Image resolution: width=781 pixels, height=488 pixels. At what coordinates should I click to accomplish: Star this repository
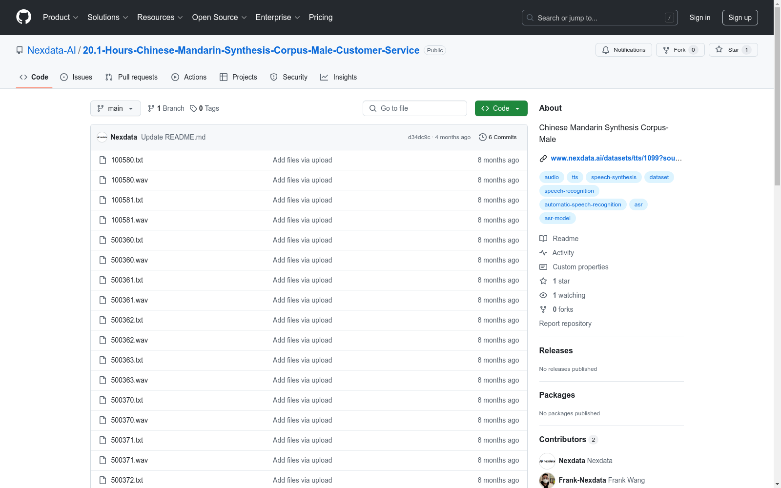tap(733, 50)
